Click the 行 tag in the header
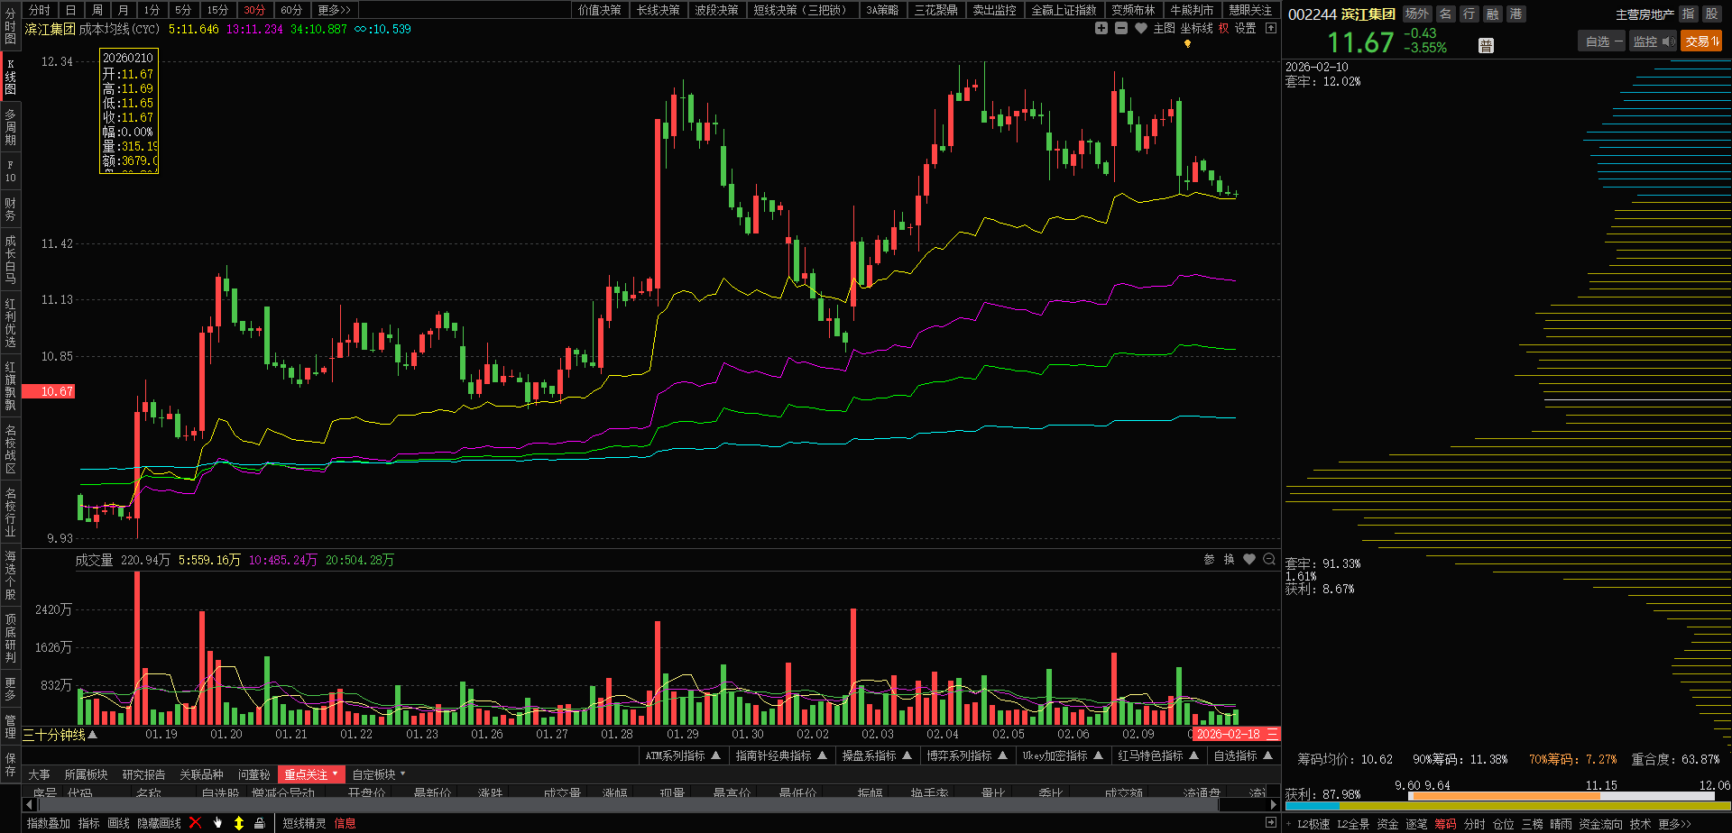The image size is (1732, 833). 1469,14
